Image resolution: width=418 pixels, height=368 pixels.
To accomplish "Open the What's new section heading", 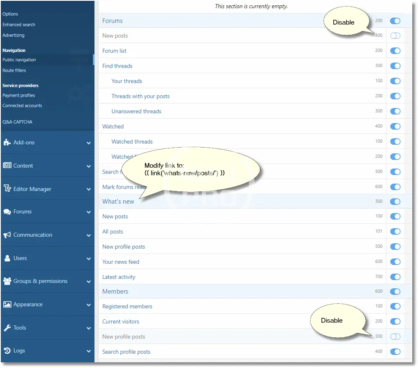I will point(118,201).
